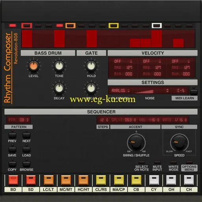The height and width of the screenshot is (202, 202).
Task: Click the PREV pattern button
Action: (x=12, y=135)
